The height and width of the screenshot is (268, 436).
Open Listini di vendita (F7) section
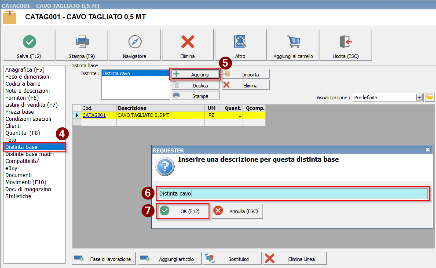pos(31,105)
